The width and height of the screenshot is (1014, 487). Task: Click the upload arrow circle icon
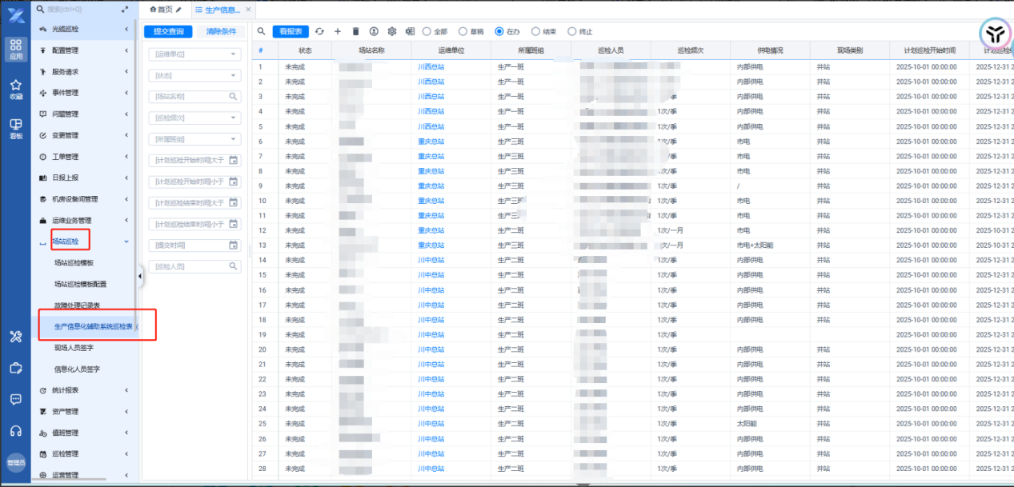pyautogui.click(x=374, y=31)
